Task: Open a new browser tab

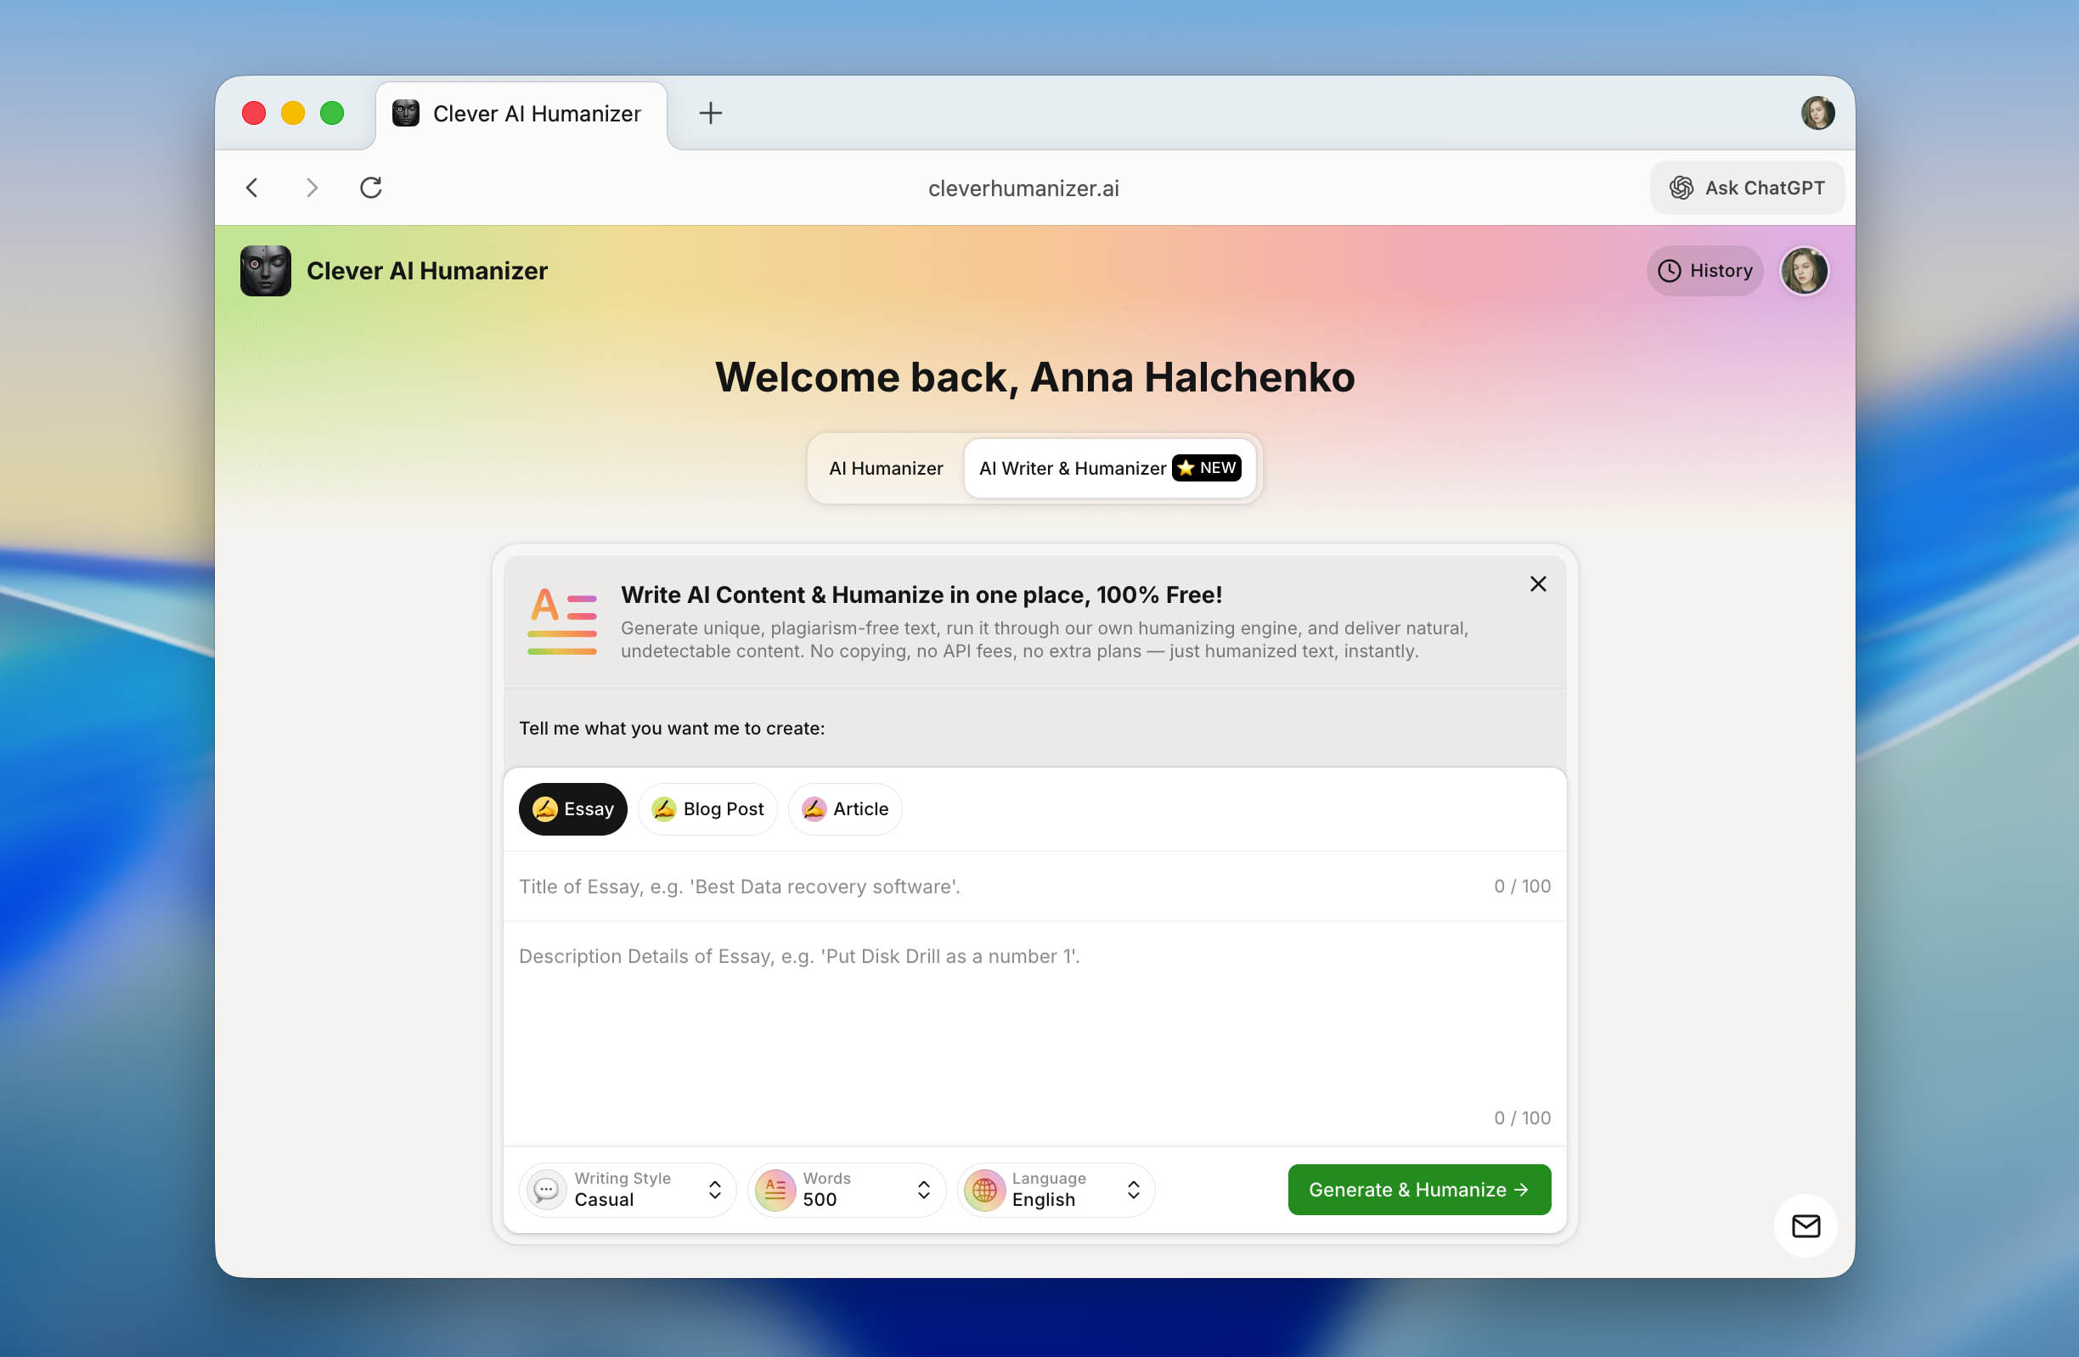Action: coord(710,113)
